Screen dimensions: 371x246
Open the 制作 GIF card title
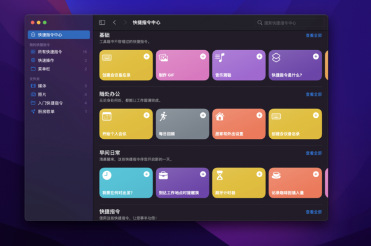(166, 75)
